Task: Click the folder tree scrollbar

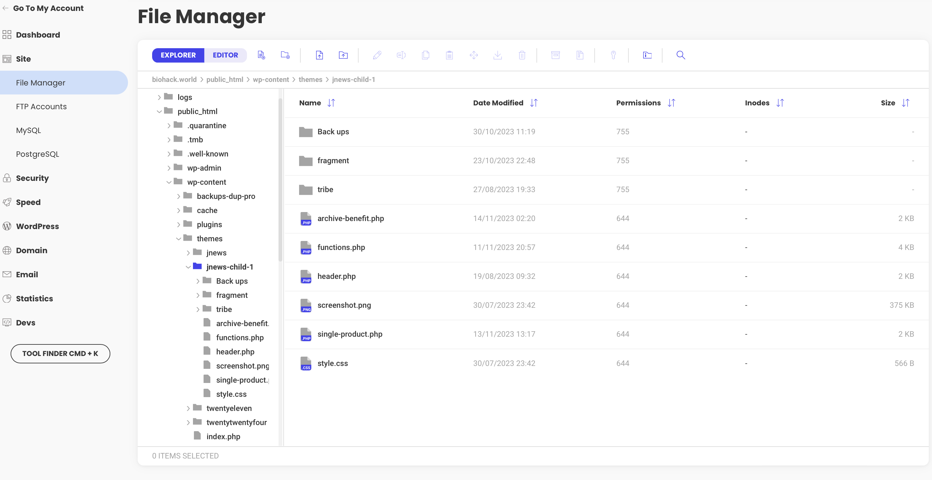Action: (x=280, y=180)
